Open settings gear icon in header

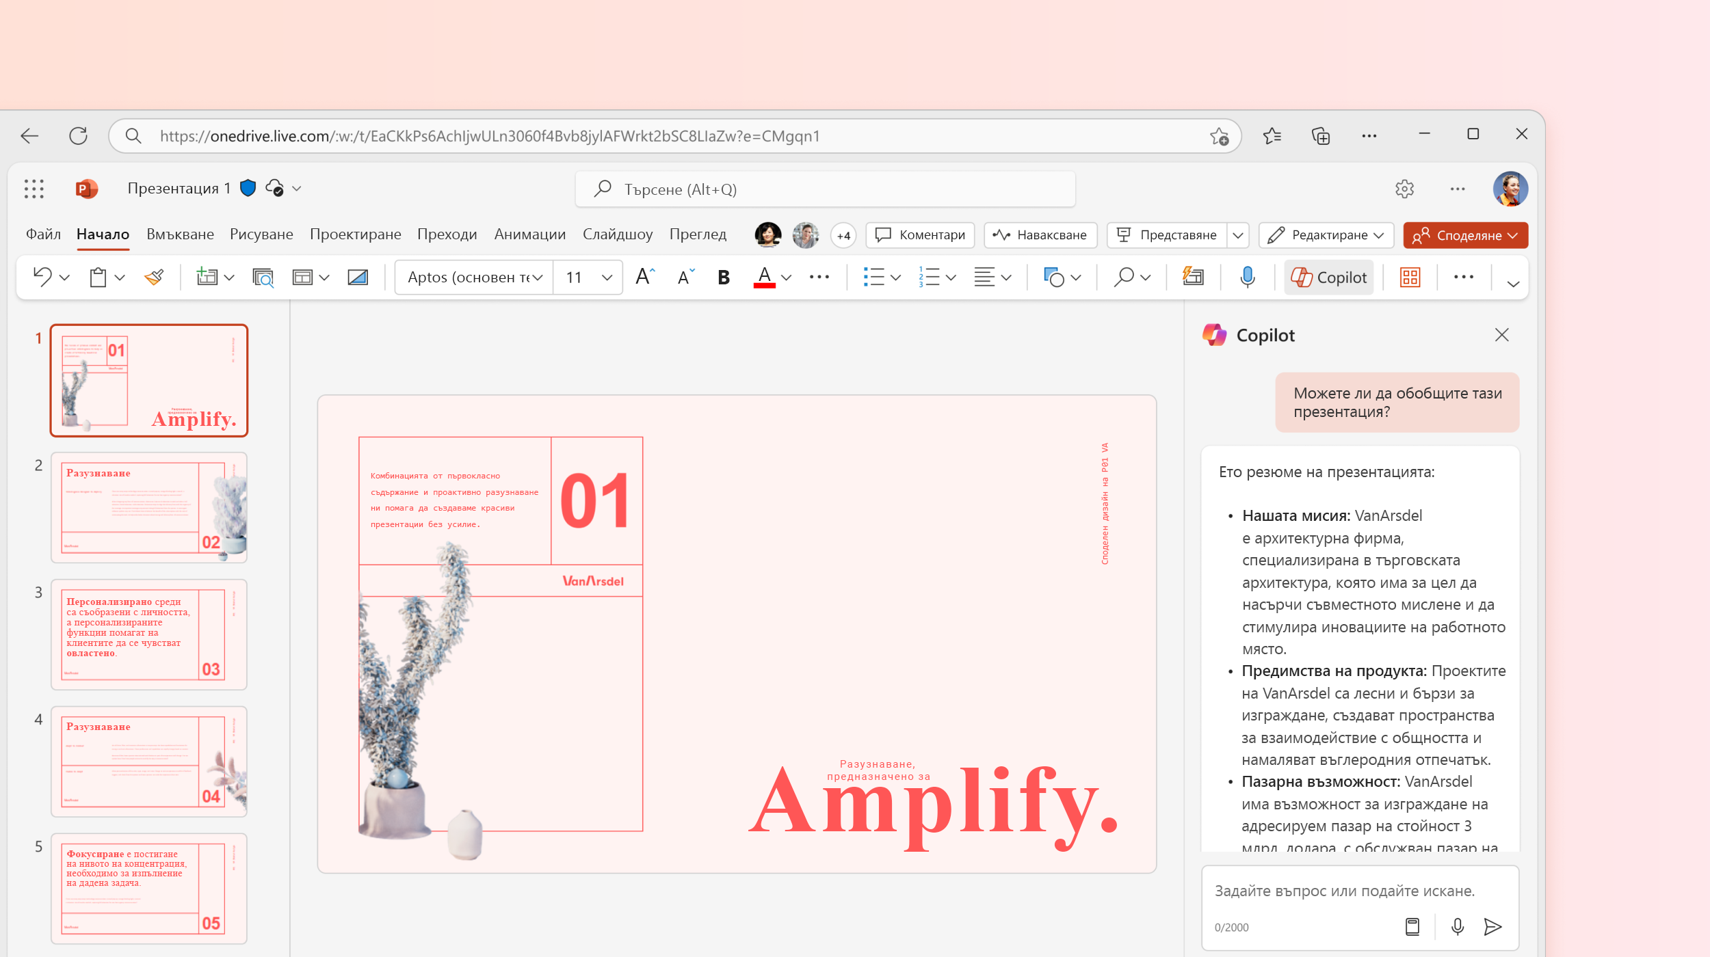[x=1405, y=189]
